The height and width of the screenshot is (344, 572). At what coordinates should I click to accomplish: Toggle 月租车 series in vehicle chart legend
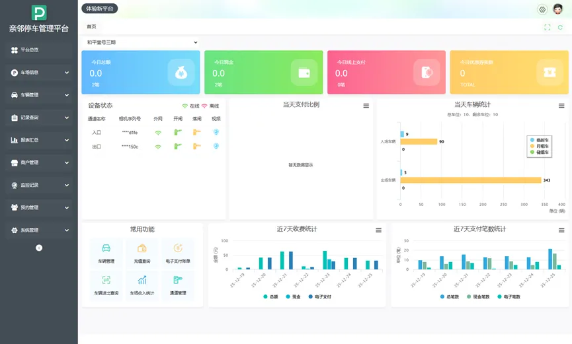540,146
